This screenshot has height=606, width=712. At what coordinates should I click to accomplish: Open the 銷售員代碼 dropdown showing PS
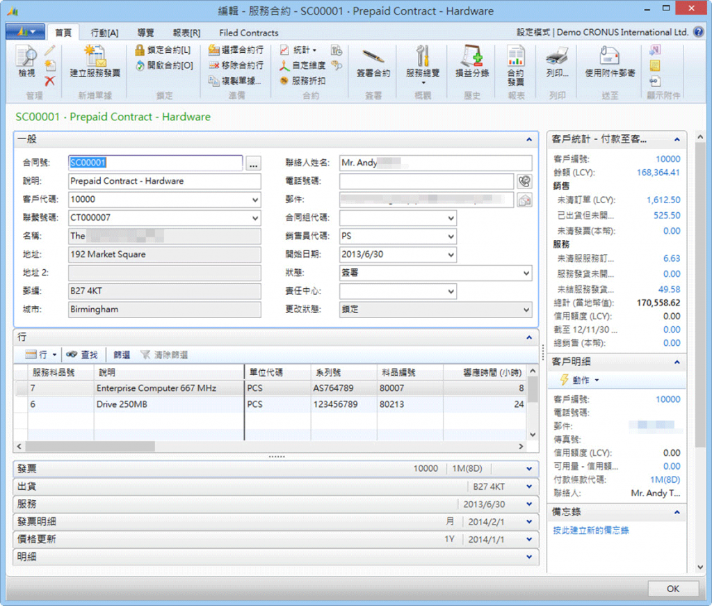click(450, 237)
